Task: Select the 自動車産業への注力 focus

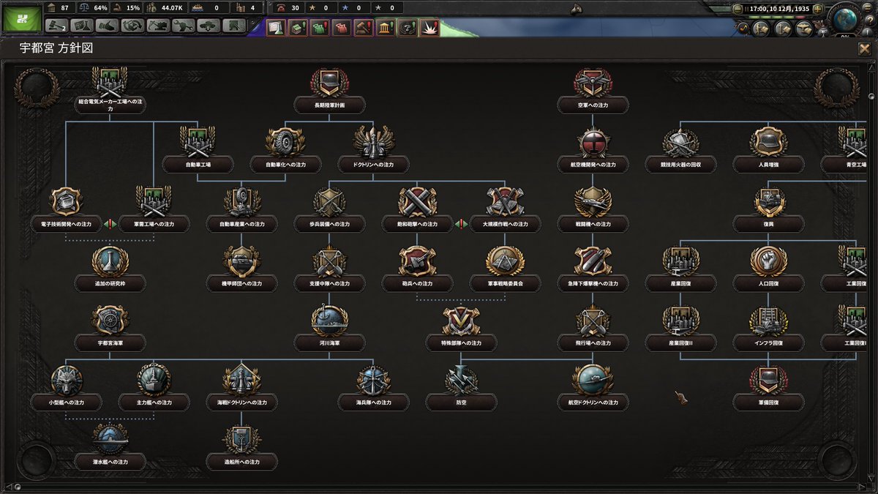Action: click(x=241, y=209)
